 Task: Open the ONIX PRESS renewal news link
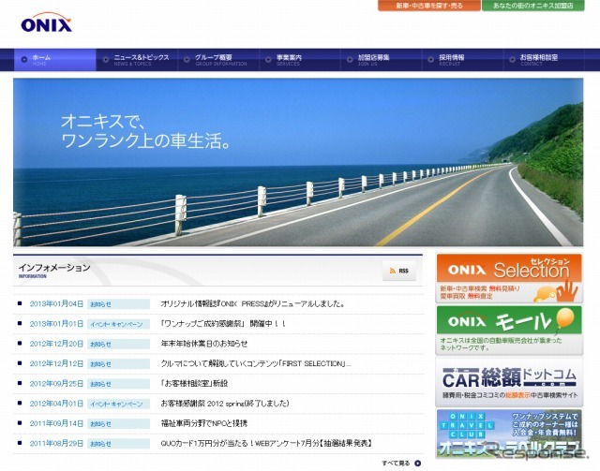pyautogui.click(x=252, y=304)
